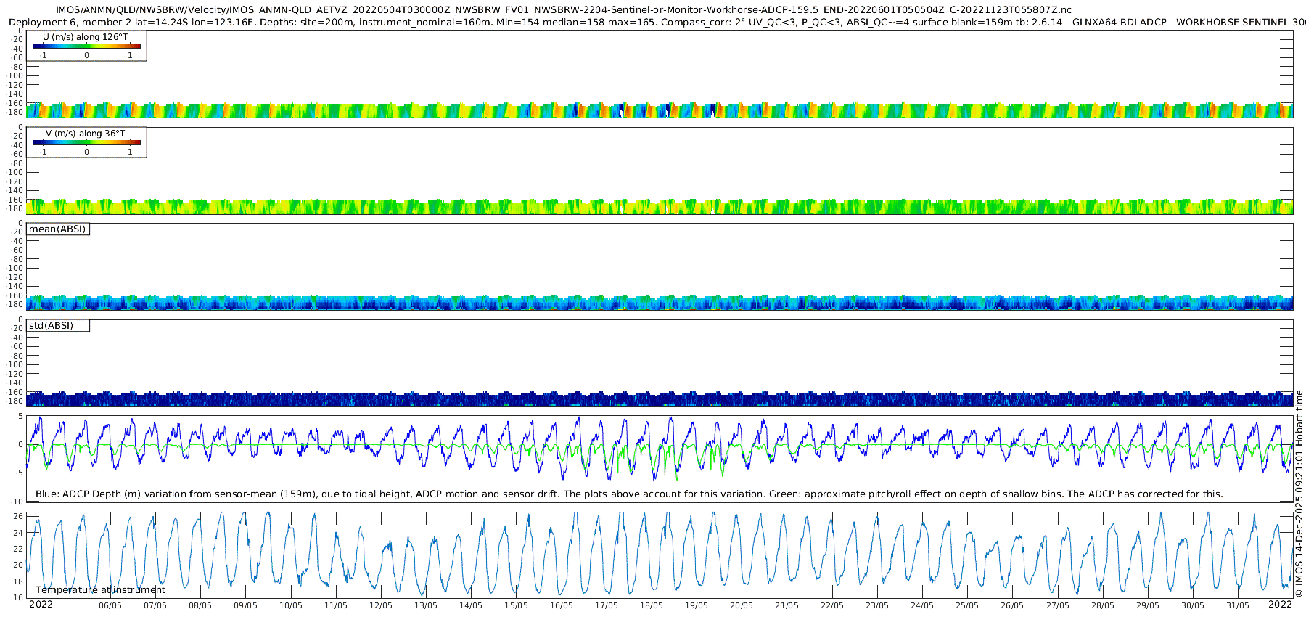
Task: Select the mean(ABSI) panel label
Action: tap(57, 229)
